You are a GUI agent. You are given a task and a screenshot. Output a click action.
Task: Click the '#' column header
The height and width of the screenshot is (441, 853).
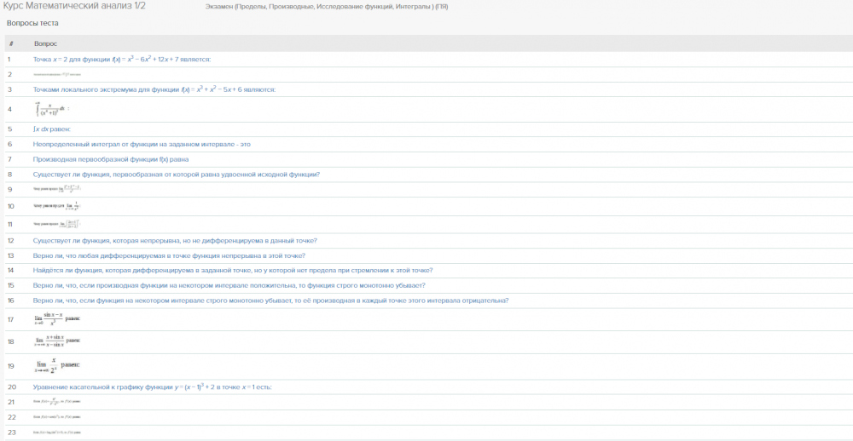click(11, 43)
